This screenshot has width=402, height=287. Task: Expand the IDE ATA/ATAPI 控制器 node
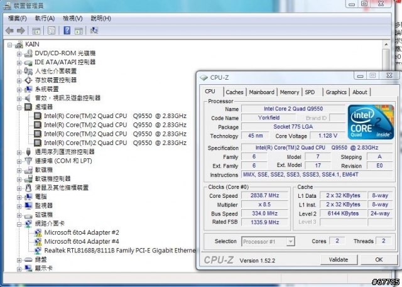pos(19,63)
